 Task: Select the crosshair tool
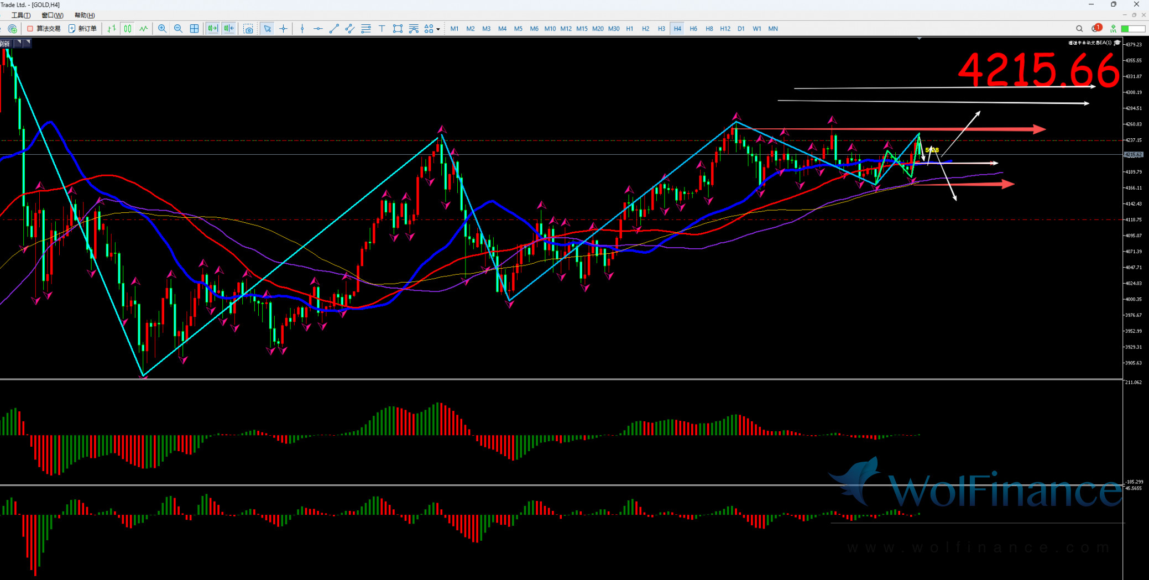click(x=283, y=29)
